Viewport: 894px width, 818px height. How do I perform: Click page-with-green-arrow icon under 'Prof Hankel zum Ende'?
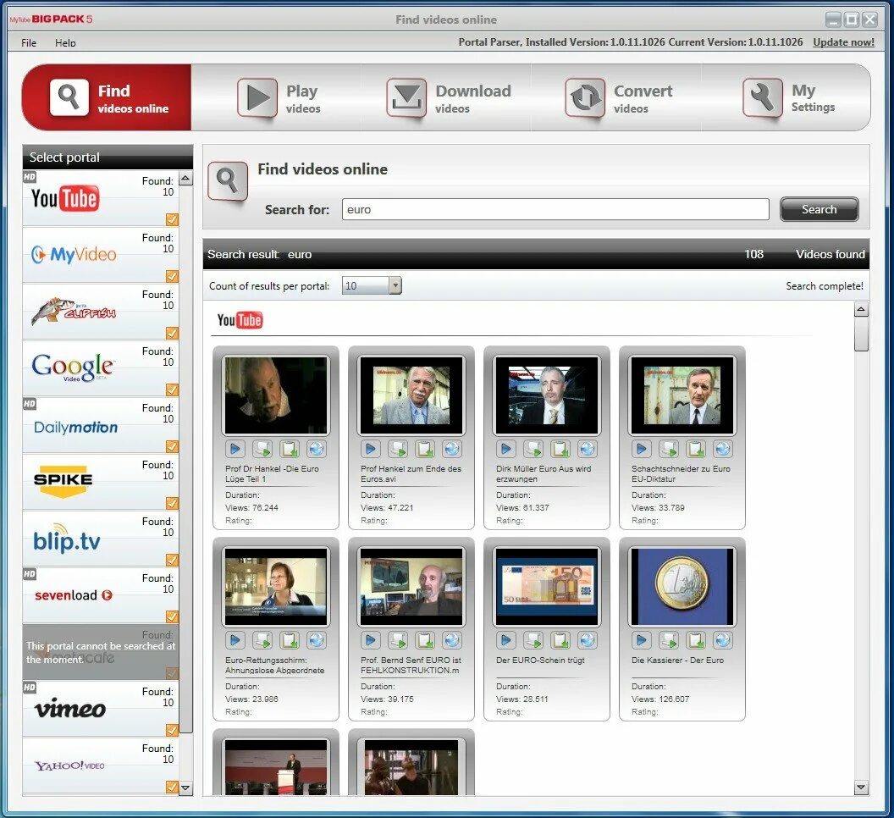click(x=398, y=449)
